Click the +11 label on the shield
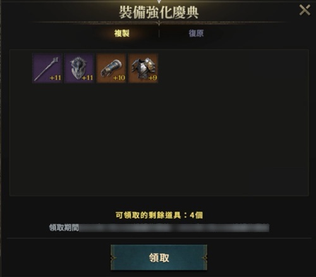 pyautogui.click(x=87, y=78)
